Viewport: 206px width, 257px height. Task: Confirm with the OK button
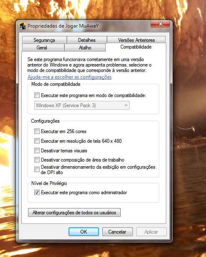[84, 231]
